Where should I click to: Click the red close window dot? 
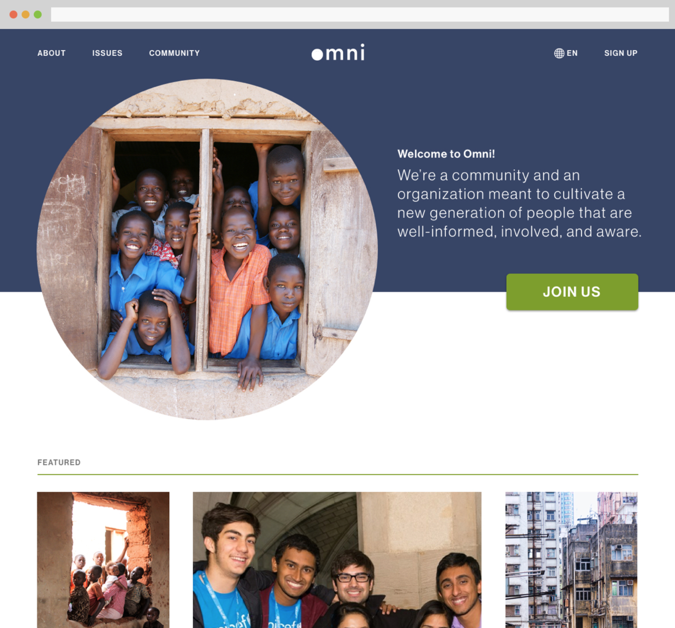click(13, 15)
